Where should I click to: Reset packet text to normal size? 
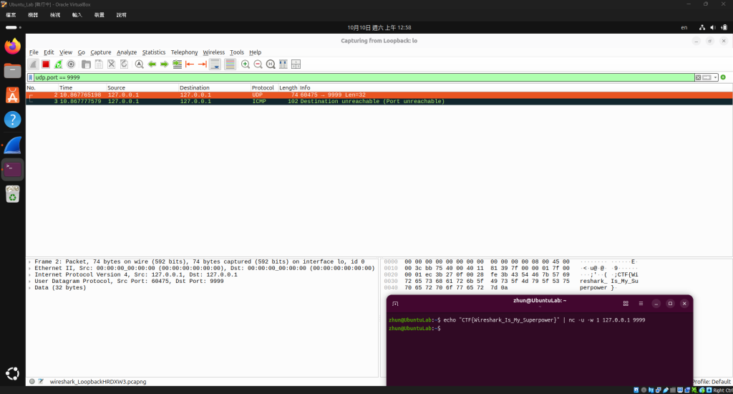click(x=271, y=64)
